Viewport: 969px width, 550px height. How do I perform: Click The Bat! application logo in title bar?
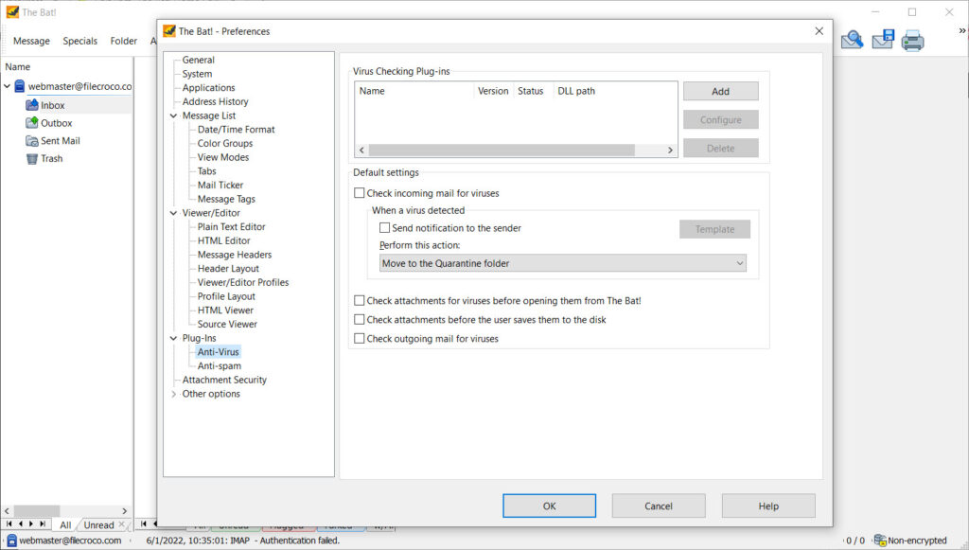tap(12, 11)
